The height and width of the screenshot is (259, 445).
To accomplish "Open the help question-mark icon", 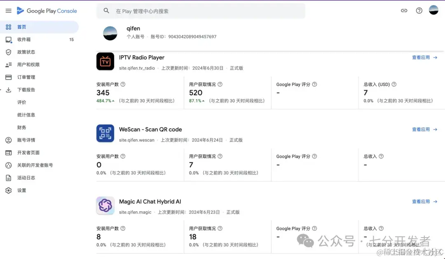I will coord(419,11).
